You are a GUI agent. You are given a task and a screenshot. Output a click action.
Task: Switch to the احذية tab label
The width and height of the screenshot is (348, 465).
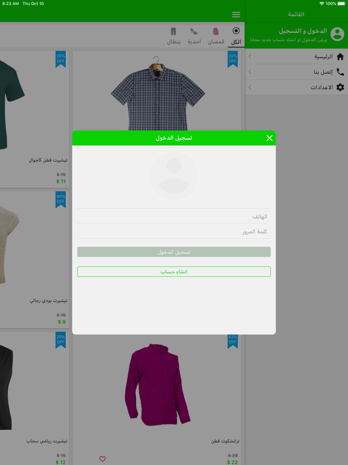click(194, 42)
